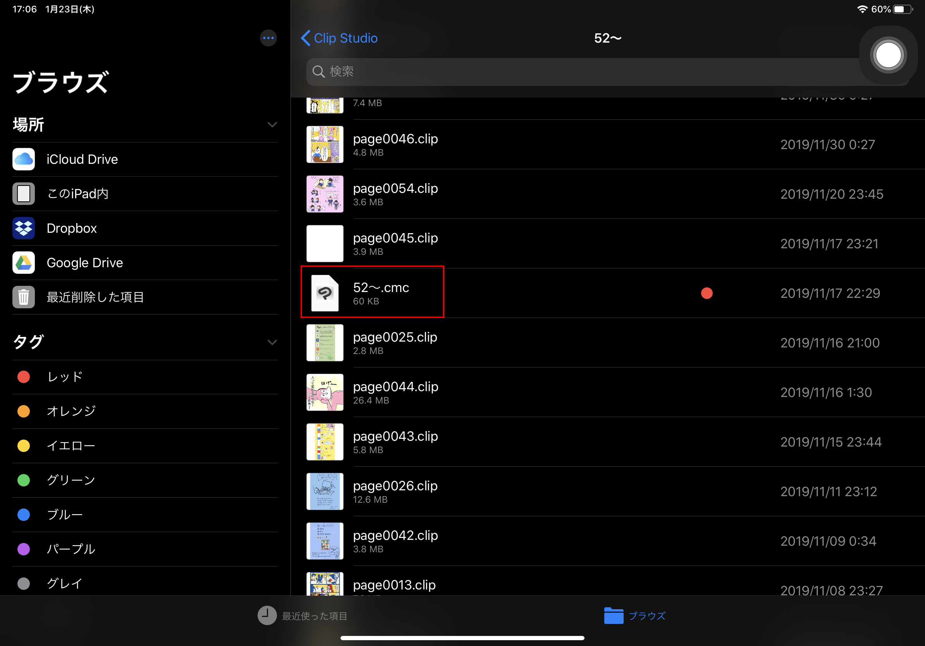Screen dimensions: 925x646
Task: Open Google Drive location
Action: [84, 263]
